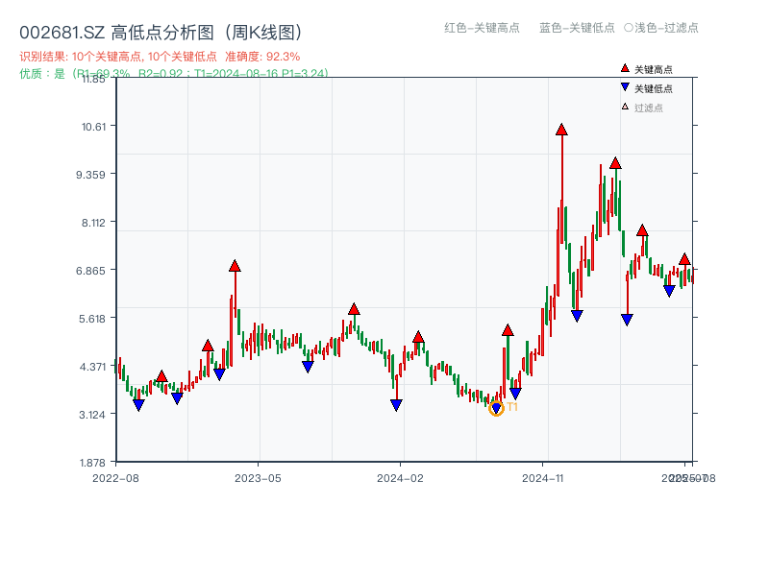Click the orange T1 circle marker on the chart

coord(498,408)
